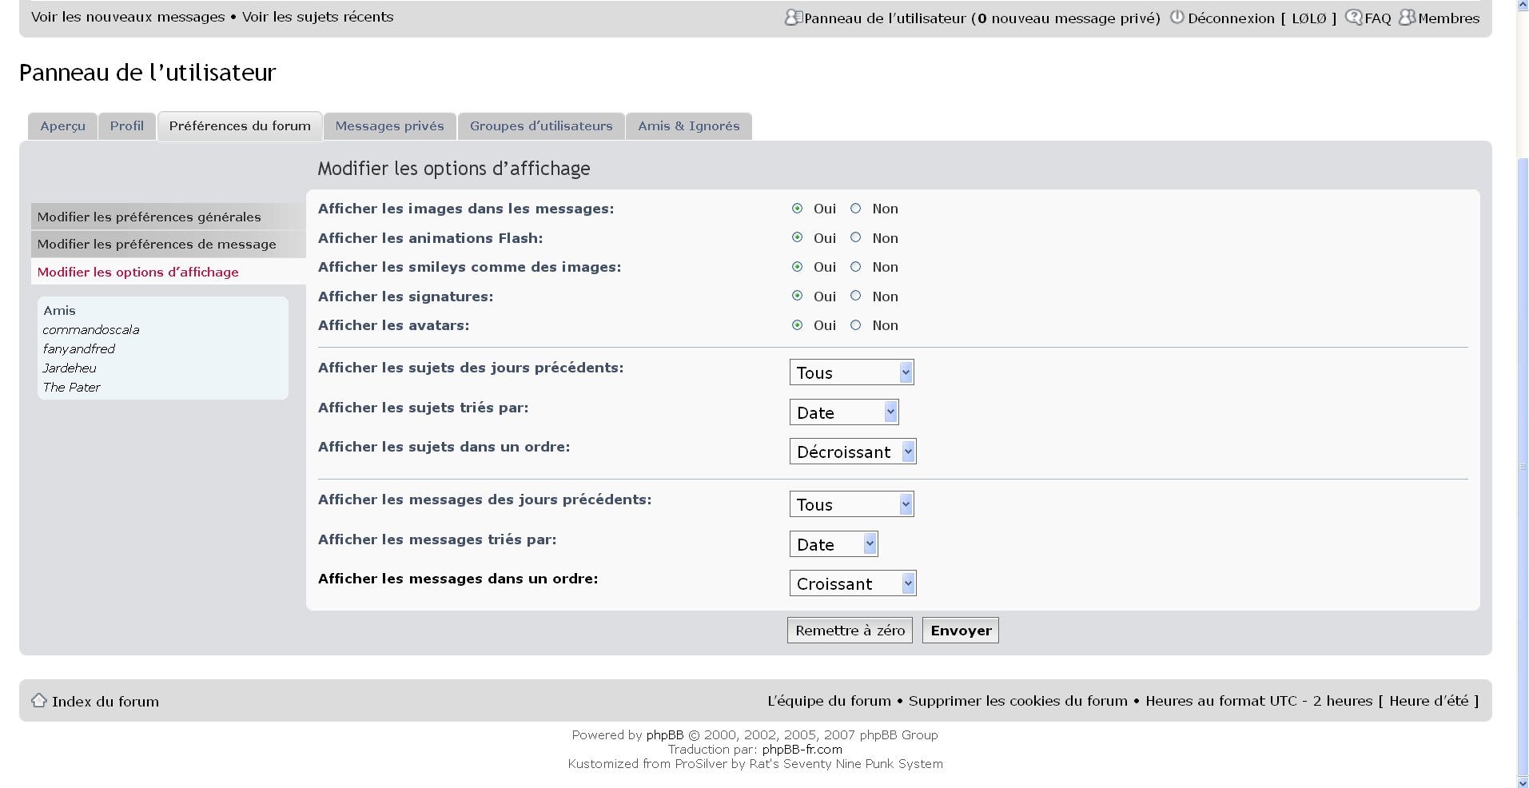Go to the Amis & Ignorés tab

(x=688, y=126)
